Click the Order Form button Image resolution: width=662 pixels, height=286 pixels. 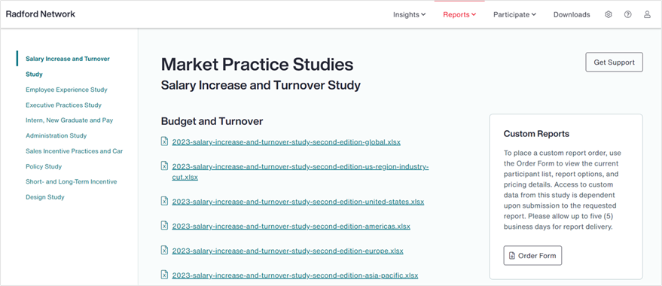tap(532, 255)
